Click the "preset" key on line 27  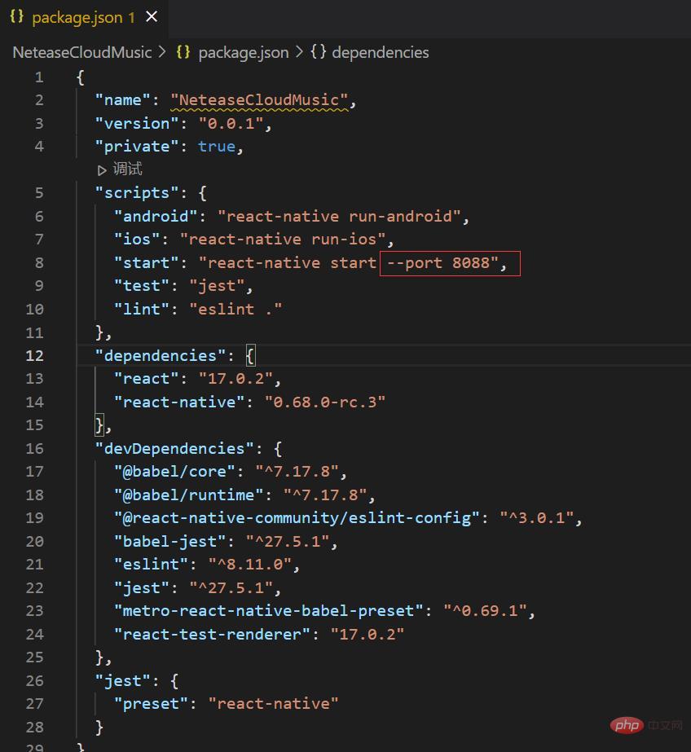tap(151, 704)
